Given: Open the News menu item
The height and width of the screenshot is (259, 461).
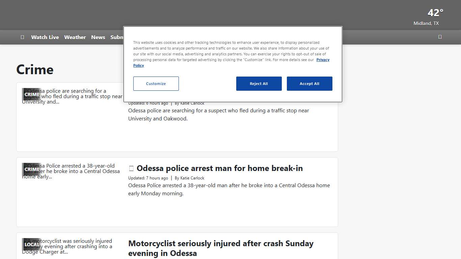Looking at the screenshot, I should pyautogui.click(x=98, y=37).
